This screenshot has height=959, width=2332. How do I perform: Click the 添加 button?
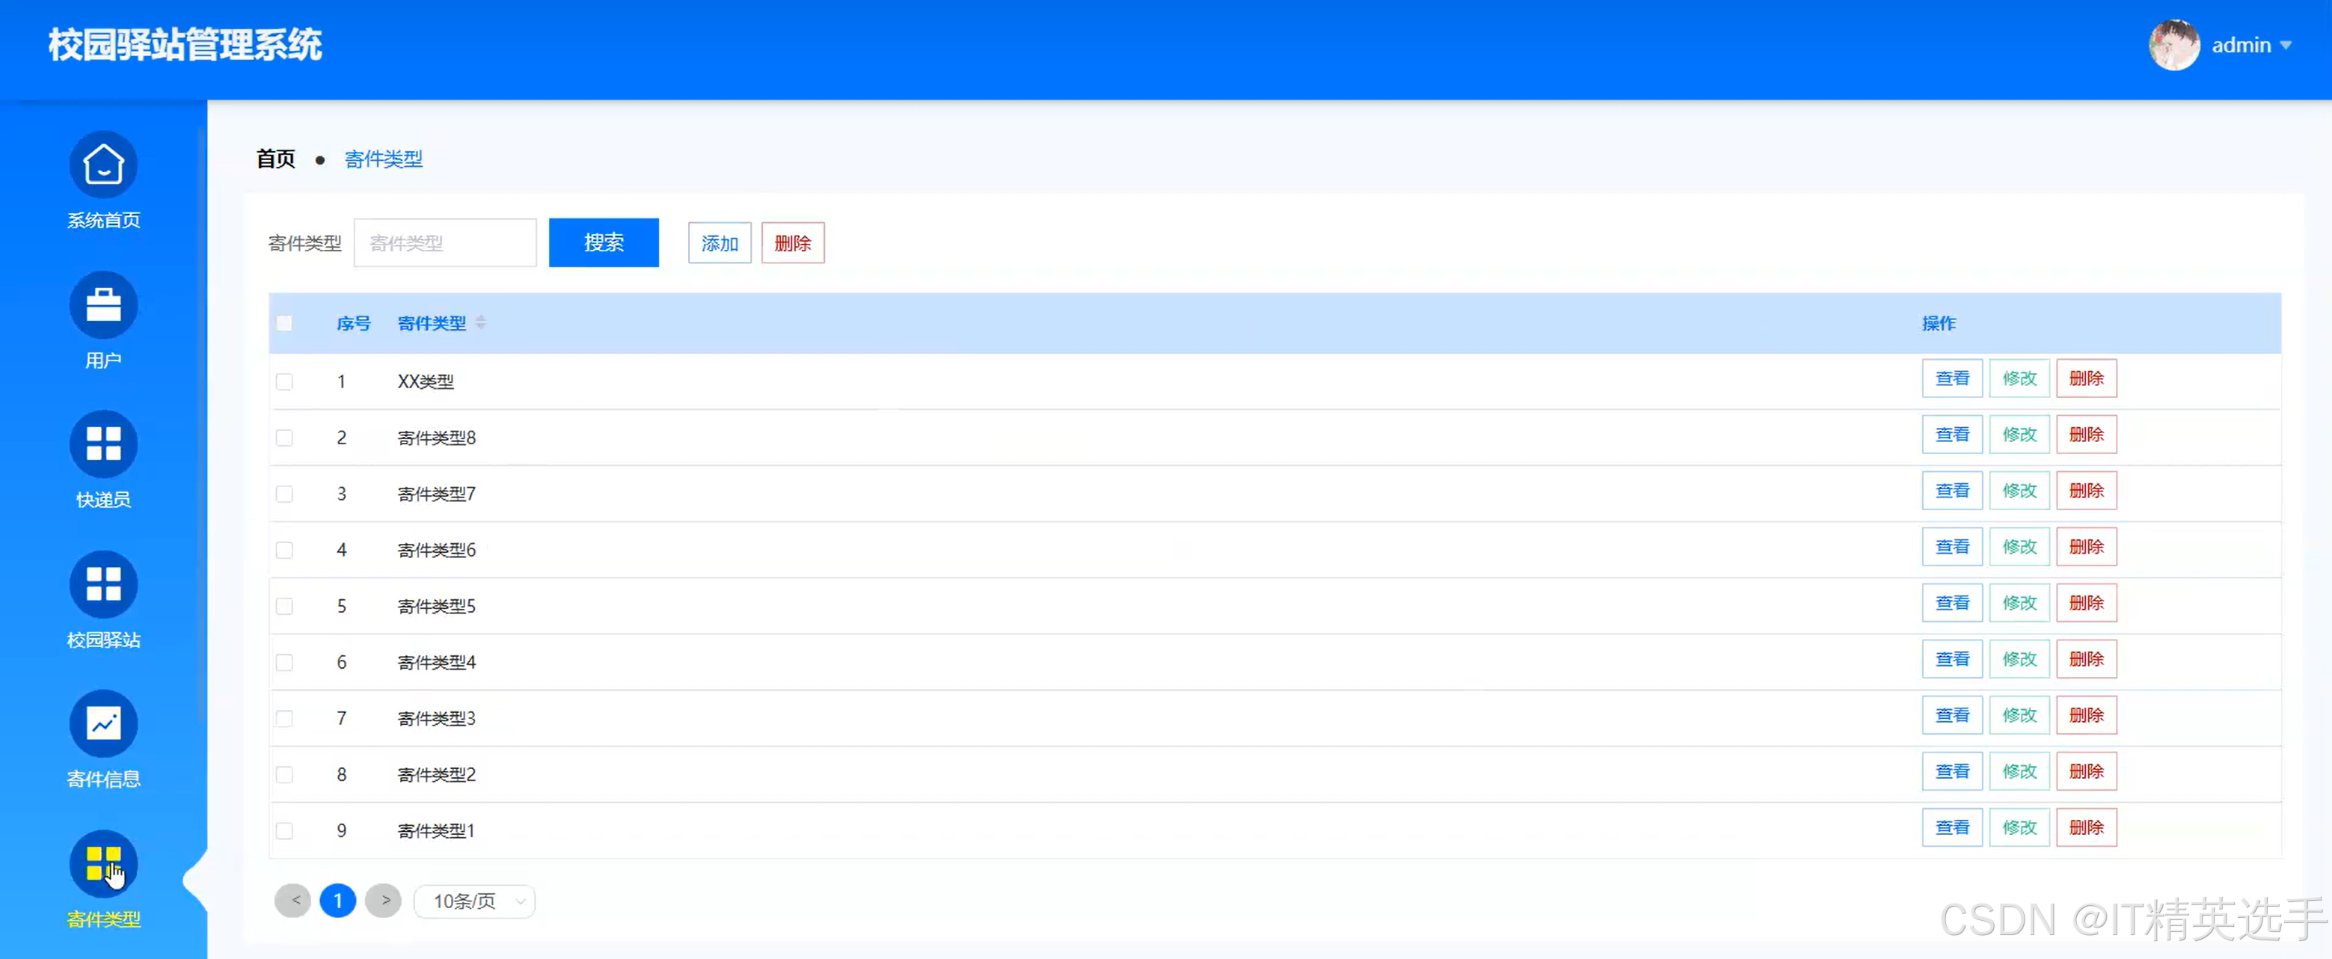[719, 242]
